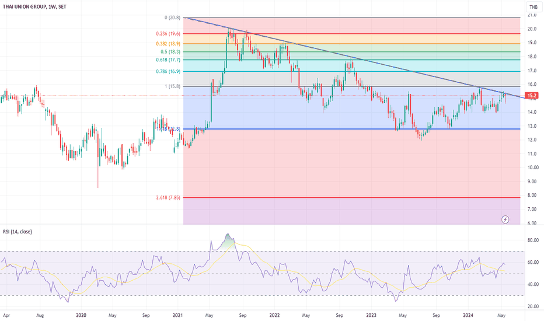This screenshot has height=321, width=544.
Task: Click the 80.00 RSI scale value
Action: point(533,240)
